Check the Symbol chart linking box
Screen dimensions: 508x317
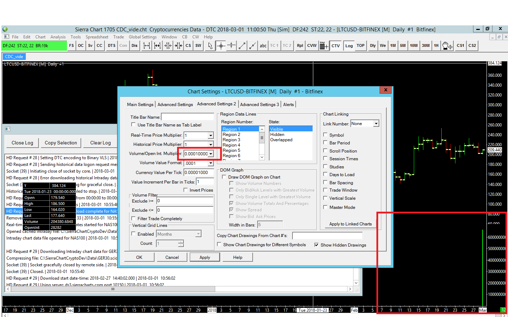click(x=325, y=135)
